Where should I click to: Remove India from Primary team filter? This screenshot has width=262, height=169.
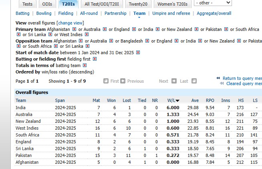tap(157, 29)
